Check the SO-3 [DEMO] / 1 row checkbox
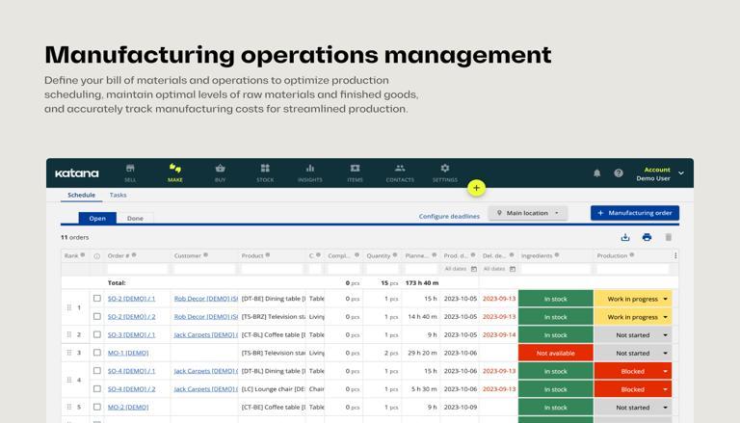 click(96, 334)
